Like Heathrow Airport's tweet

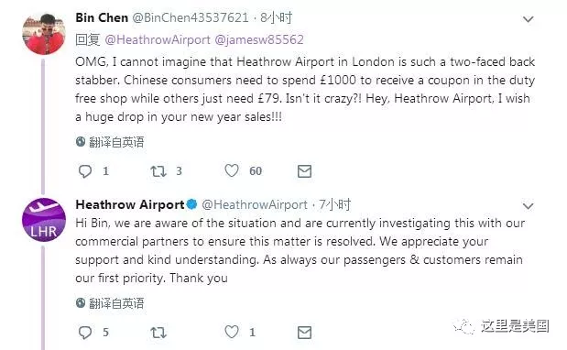click(x=232, y=332)
